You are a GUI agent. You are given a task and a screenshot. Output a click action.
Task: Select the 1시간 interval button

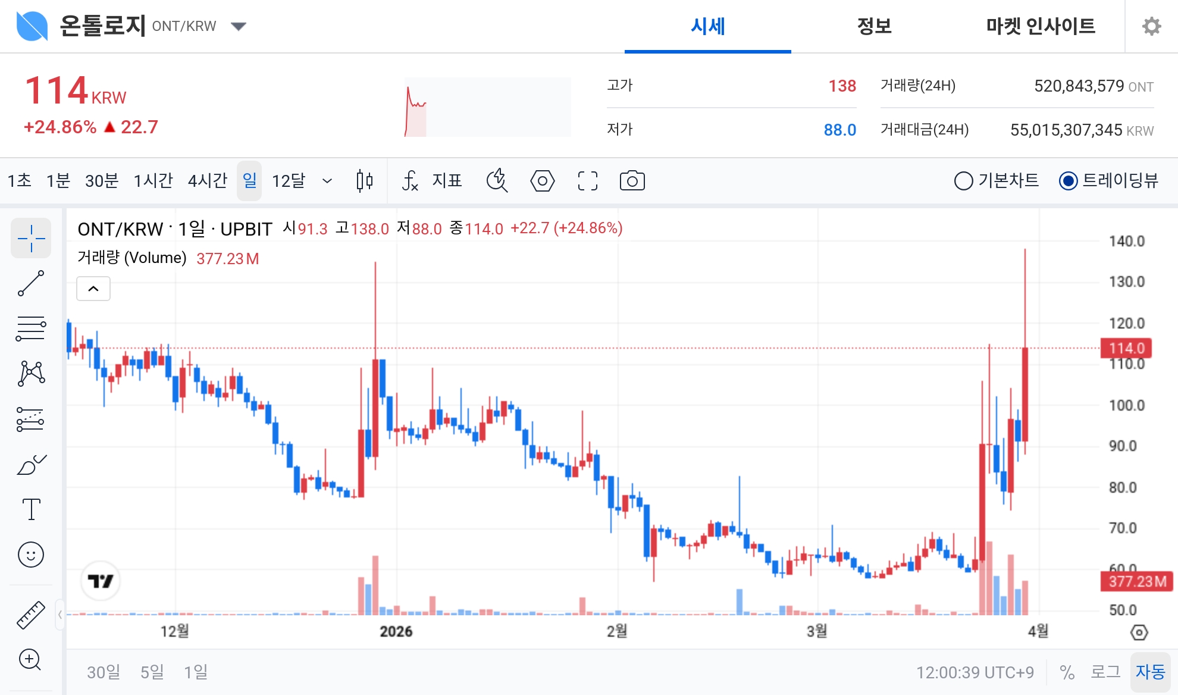[x=153, y=181]
